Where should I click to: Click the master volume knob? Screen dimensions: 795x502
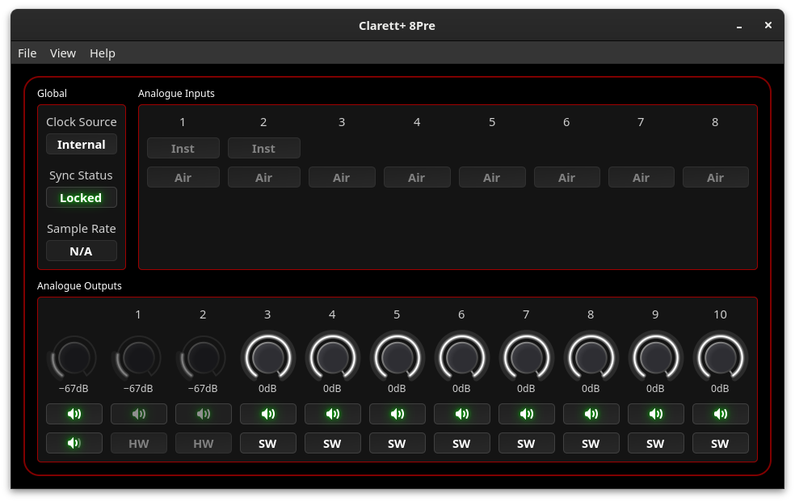(x=74, y=356)
